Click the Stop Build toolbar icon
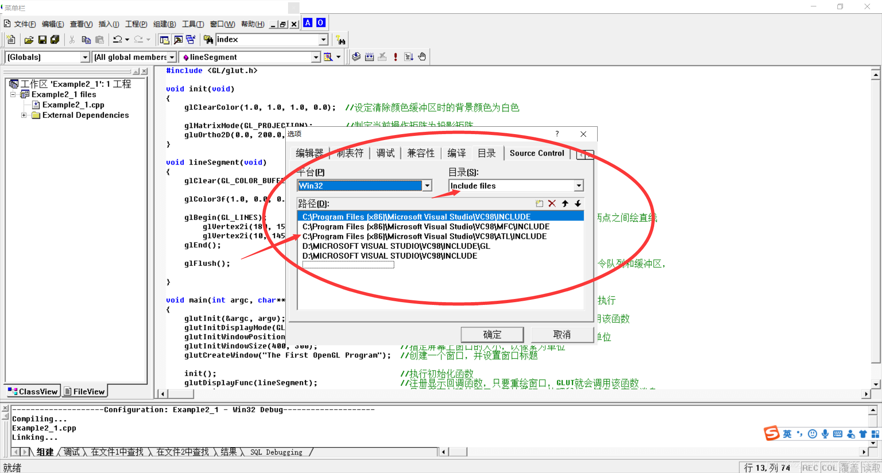Image resolution: width=882 pixels, height=473 pixels. click(x=382, y=57)
